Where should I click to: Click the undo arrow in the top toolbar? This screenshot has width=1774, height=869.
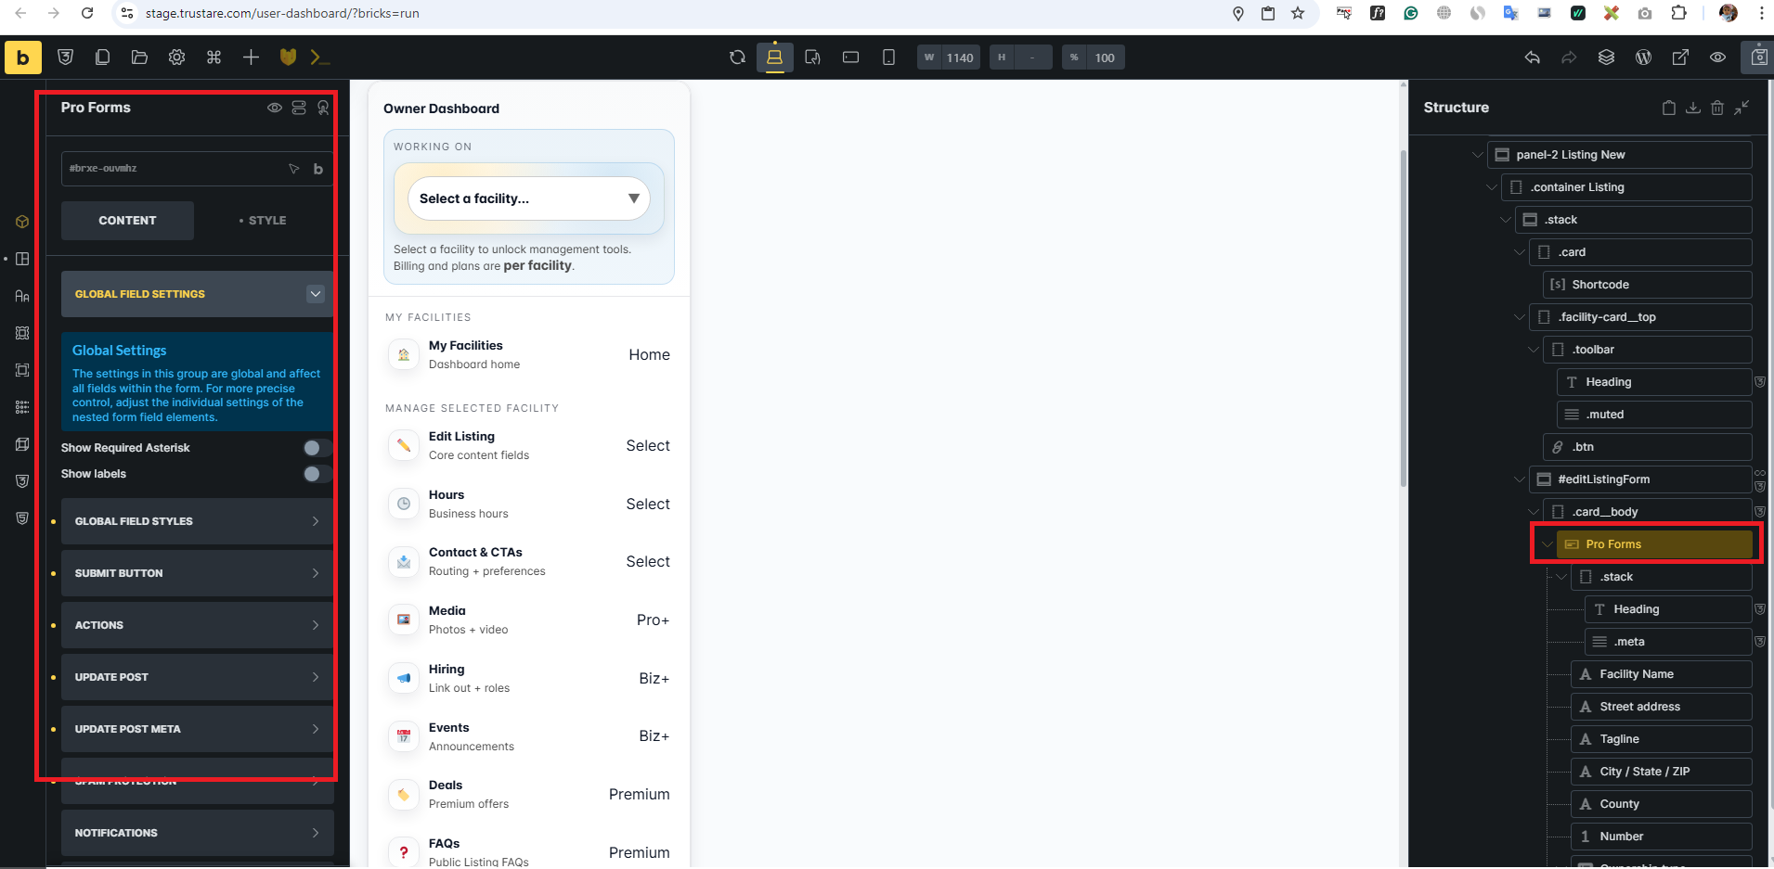[x=1532, y=58]
